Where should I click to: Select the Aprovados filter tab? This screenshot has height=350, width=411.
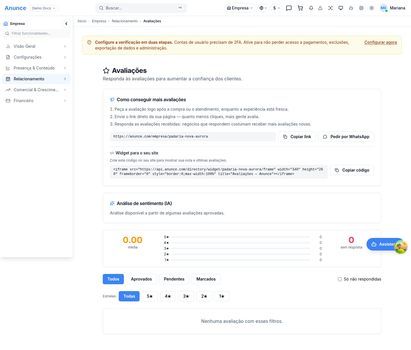(141, 279)
